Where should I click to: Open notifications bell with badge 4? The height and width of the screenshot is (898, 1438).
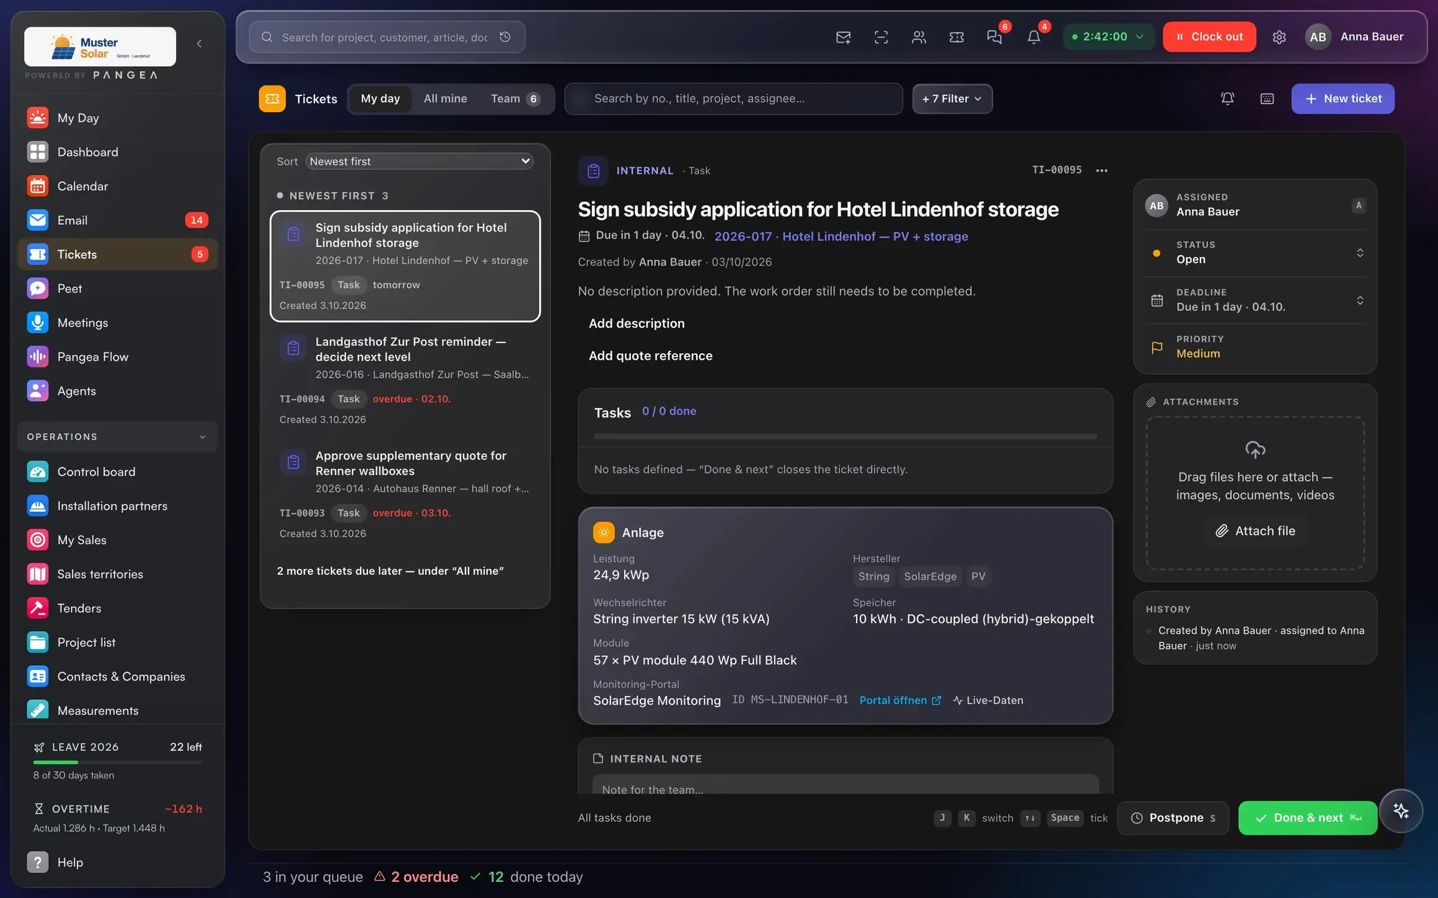pyautogui.click(x=1034, y=37)
